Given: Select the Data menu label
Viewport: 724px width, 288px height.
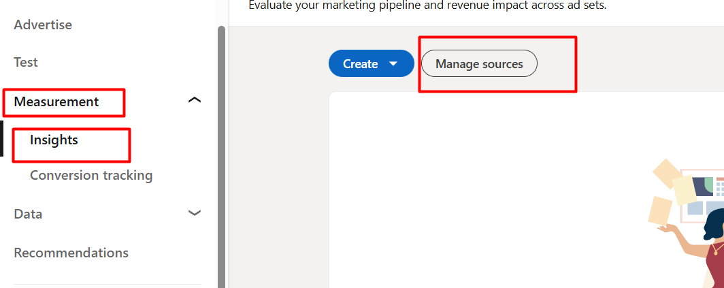Looking at the screenshot, I should pos(28,214).
